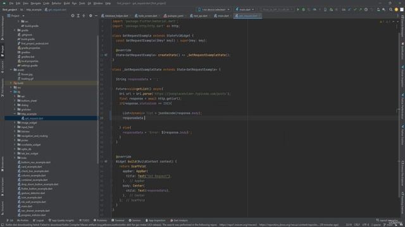Open settings.gradle in the project tree
405x227 pixels.
[29, 66]
